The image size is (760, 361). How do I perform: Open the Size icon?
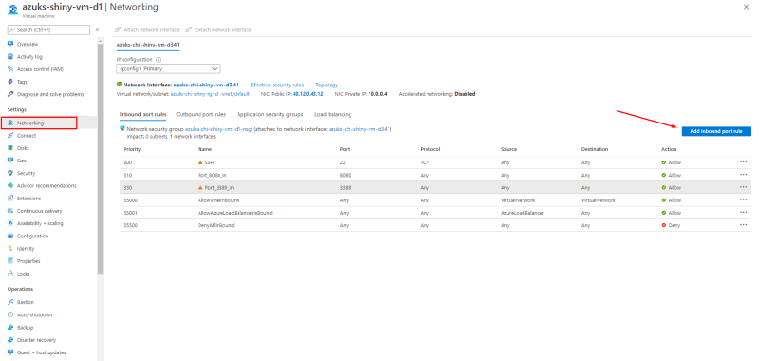tap(10, 161)
